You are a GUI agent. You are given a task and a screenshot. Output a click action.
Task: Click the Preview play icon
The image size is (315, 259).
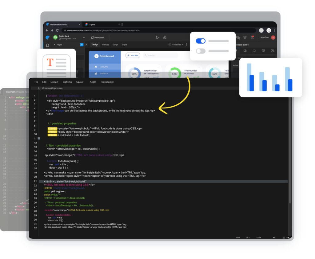coord(157,37)
